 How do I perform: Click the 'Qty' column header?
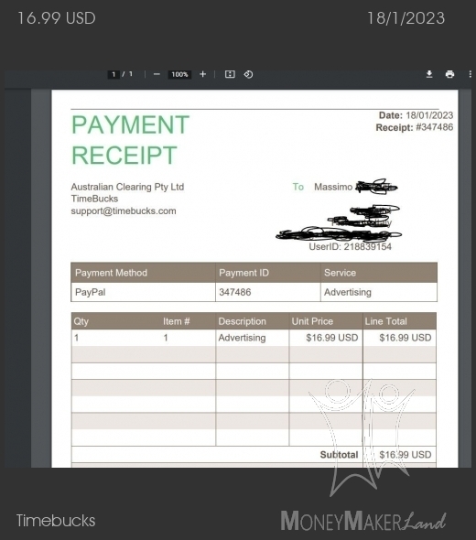[81, 321]
